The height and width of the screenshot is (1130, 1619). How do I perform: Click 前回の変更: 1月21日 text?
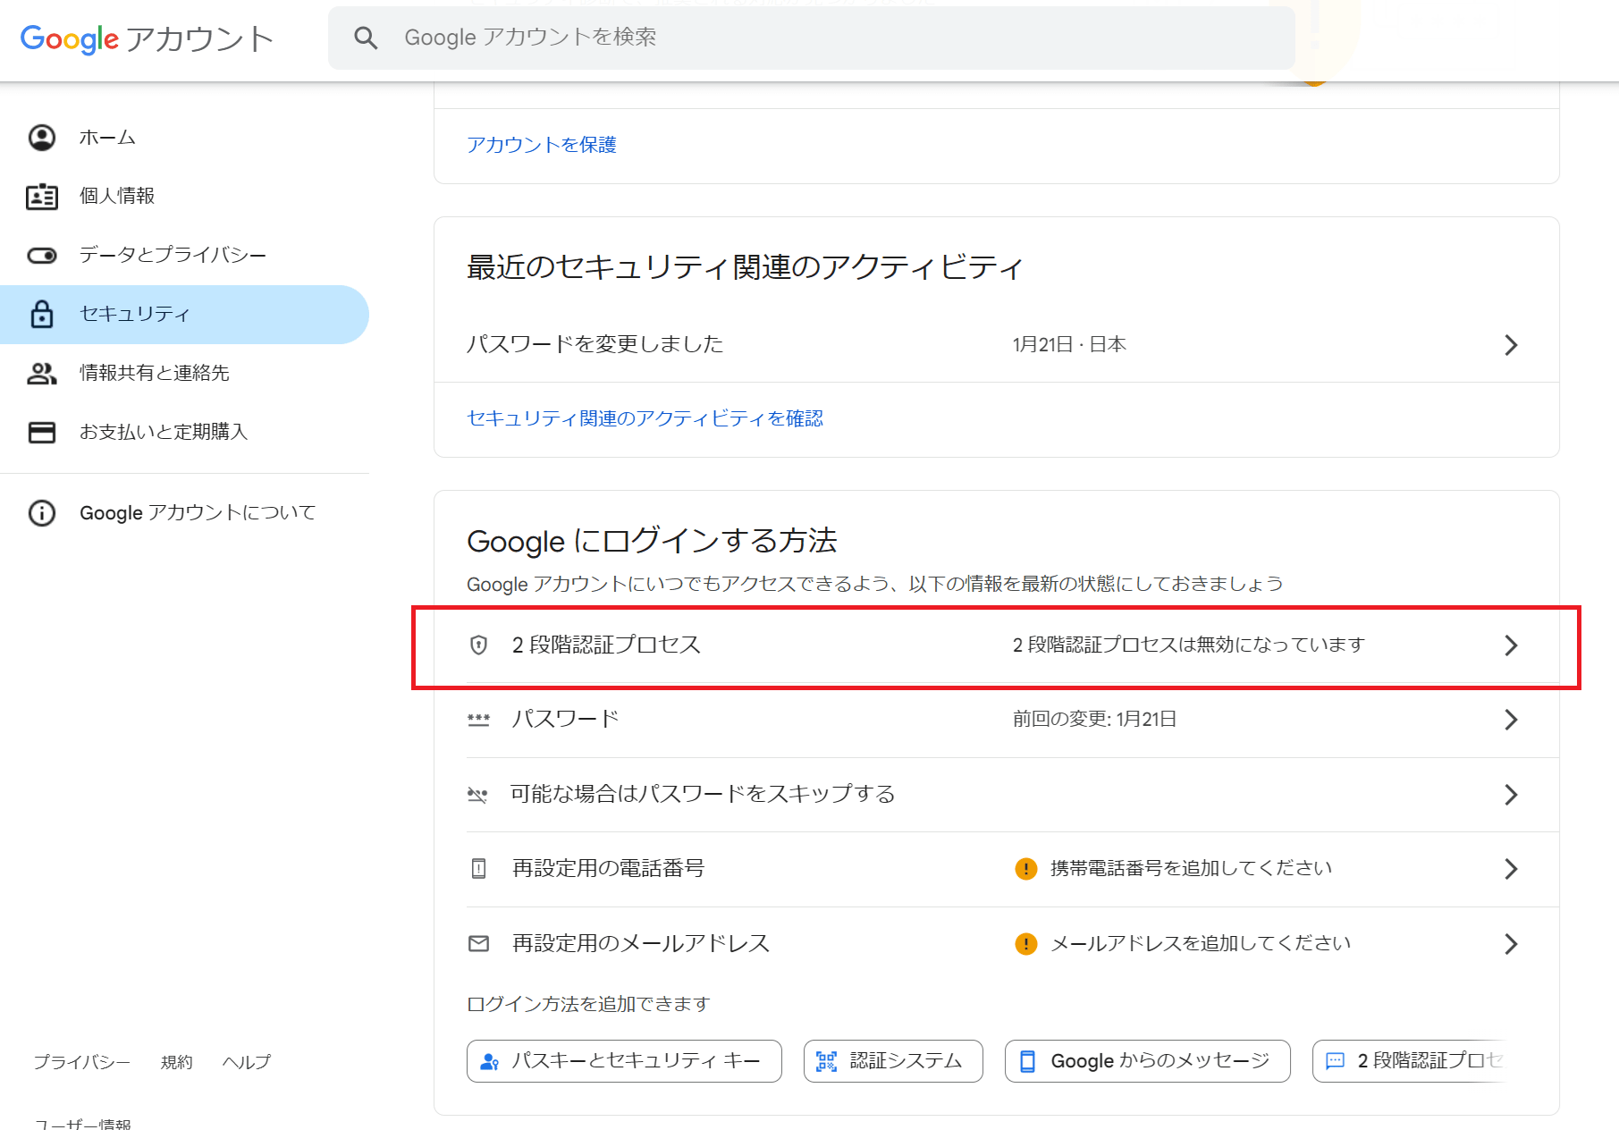(1094, 719)
